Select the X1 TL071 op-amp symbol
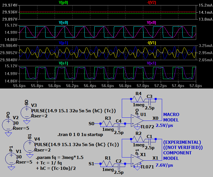Viewport: 213px width, 177px height. pos(137,160)
